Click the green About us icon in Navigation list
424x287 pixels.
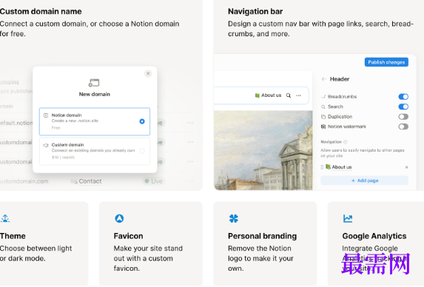click(x=328, y=167)
